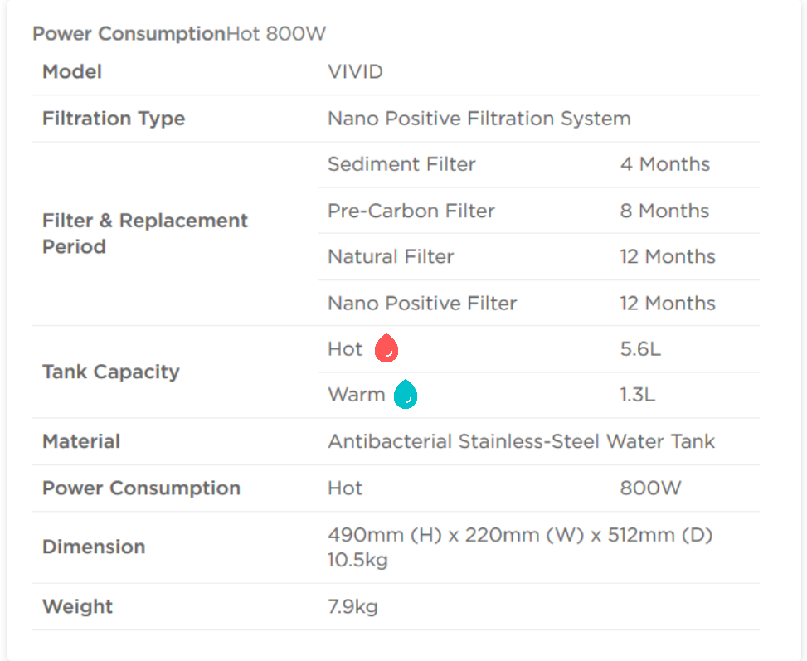Click Antibacterial Stainless-Steel Water Tank text
807x661 pixels.
pyautogui.click(x=522, y=441)
